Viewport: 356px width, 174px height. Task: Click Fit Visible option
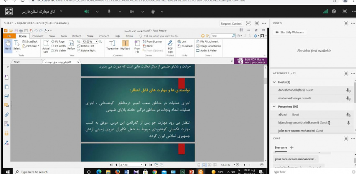(58, 50)
